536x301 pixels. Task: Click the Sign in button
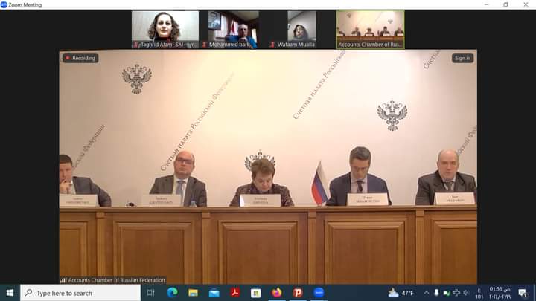[x=462, y=58]
